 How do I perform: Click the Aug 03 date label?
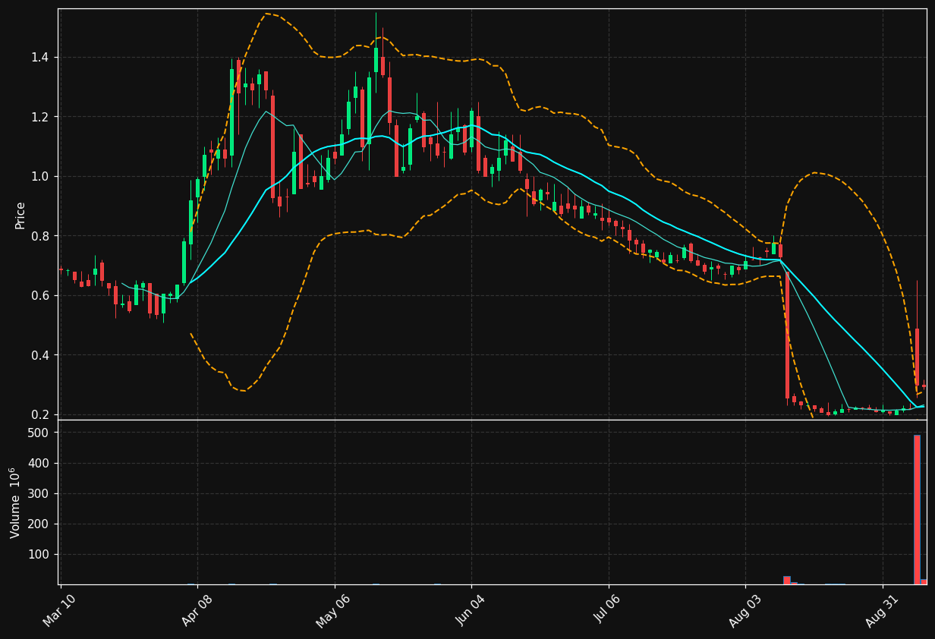click(744, 610)
